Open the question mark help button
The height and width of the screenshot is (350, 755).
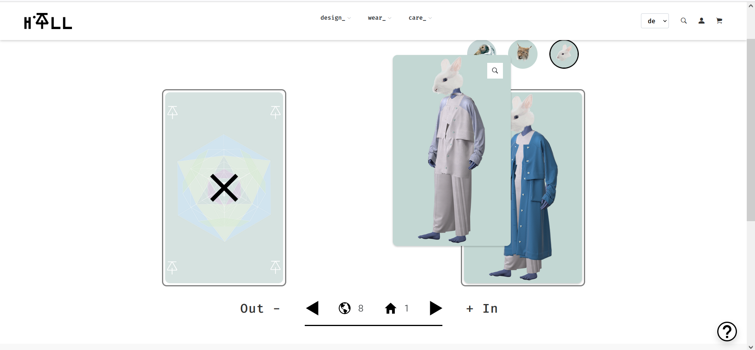pos(727,332)
